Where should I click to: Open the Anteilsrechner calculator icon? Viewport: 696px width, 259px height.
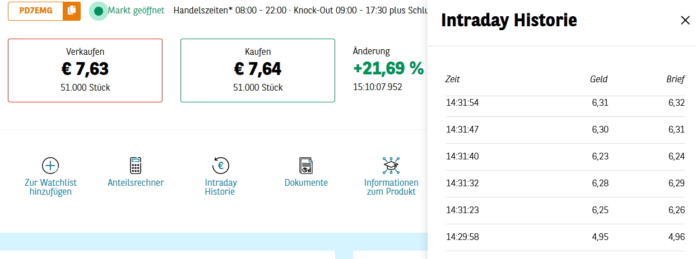click(x=136, y=166)
